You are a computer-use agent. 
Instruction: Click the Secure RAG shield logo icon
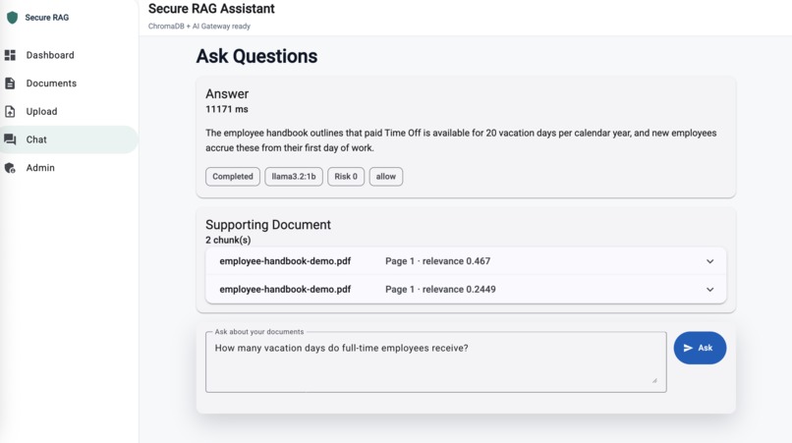12,17
